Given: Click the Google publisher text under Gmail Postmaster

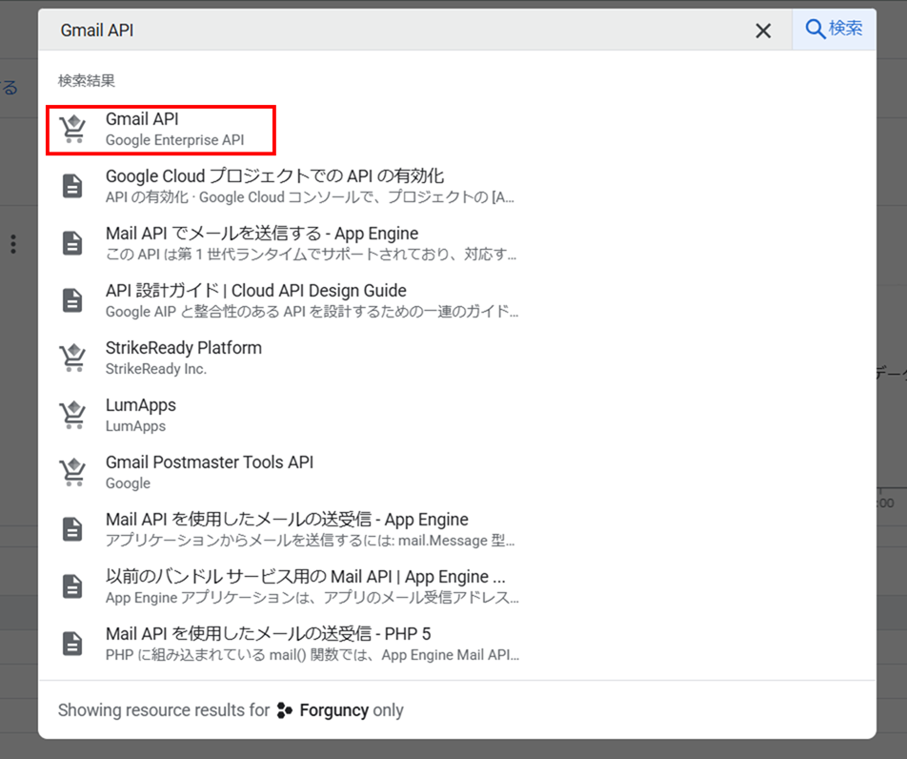Looking at the screenshot, I should click(128, 483).
